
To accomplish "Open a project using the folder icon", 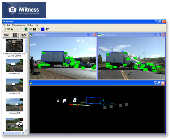I will click(x=8, y=29).
